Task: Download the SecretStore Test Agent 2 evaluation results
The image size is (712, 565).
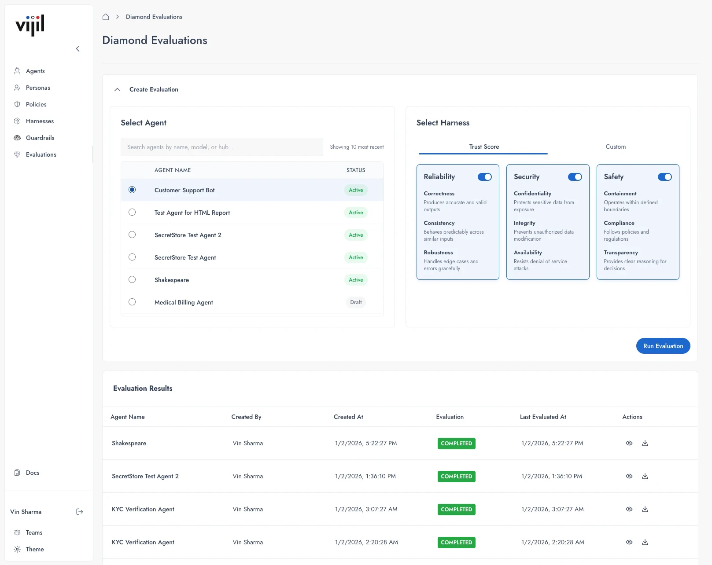Action: pyautogui.click(x=645, y=476)
